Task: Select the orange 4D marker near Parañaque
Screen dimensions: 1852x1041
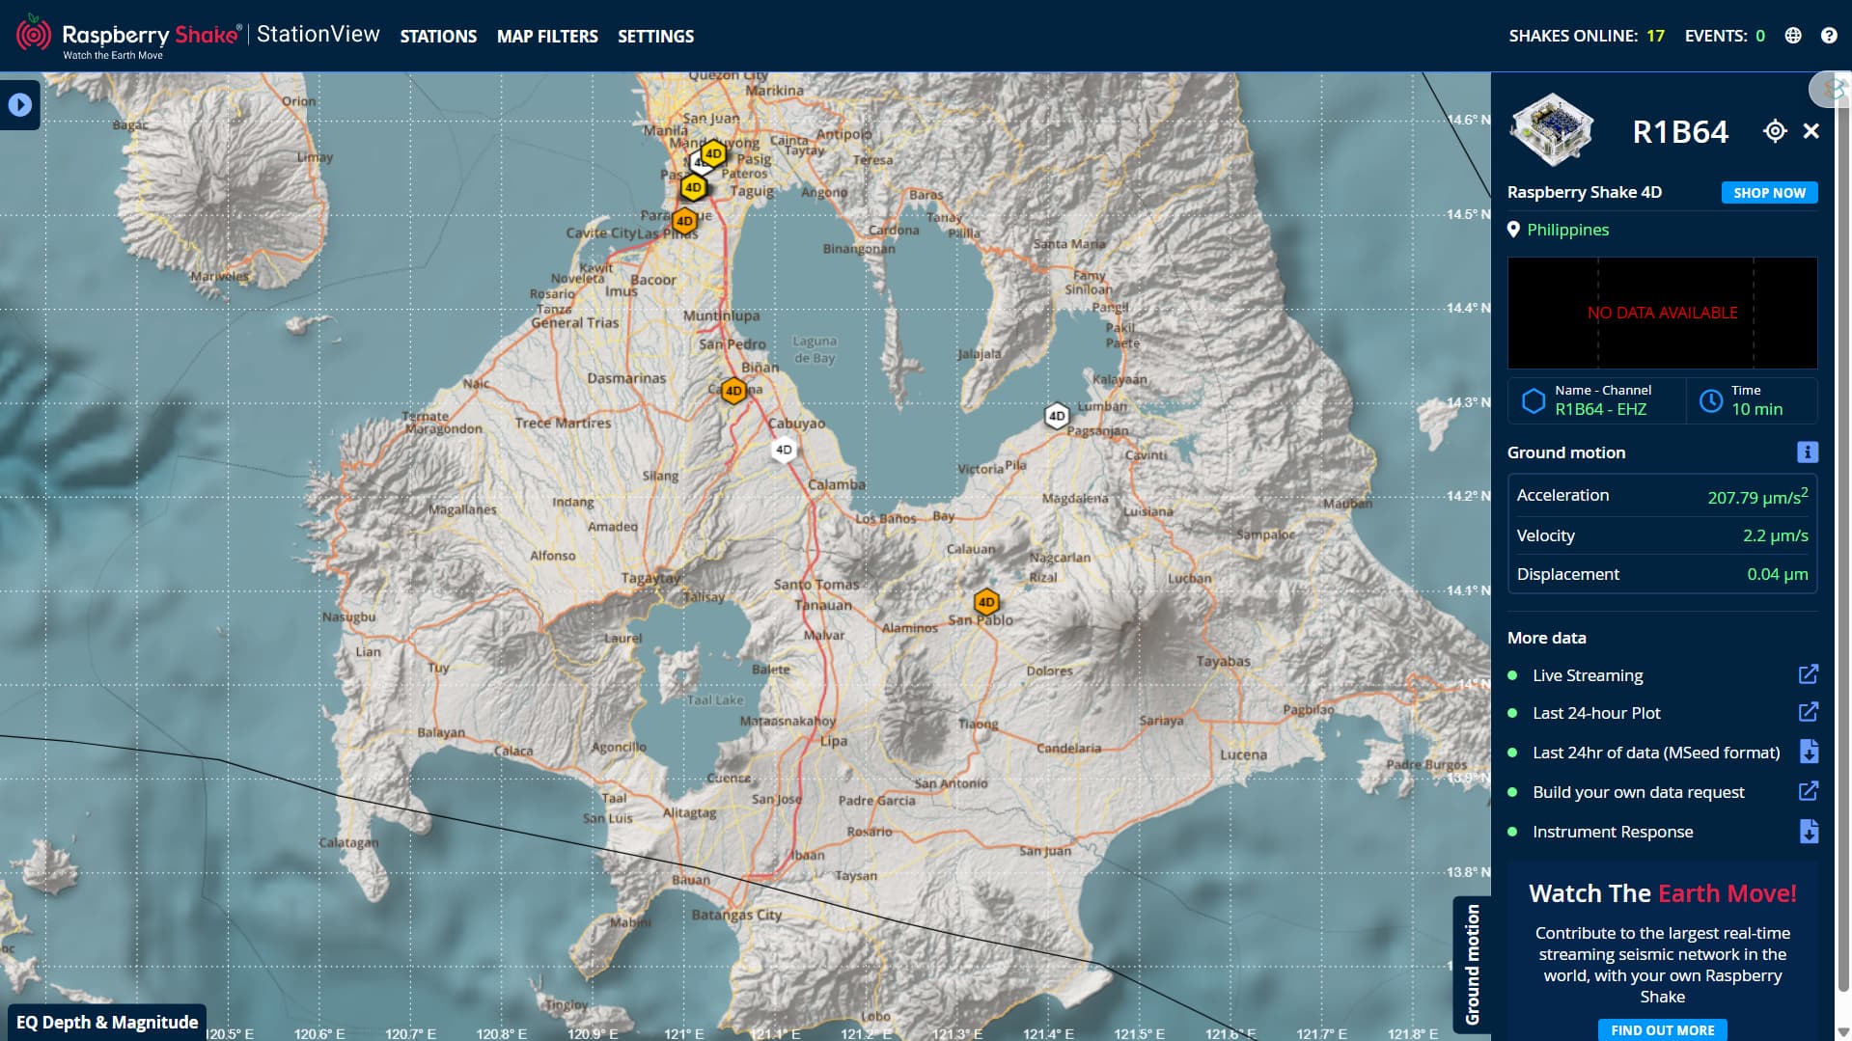Action: 684,221
